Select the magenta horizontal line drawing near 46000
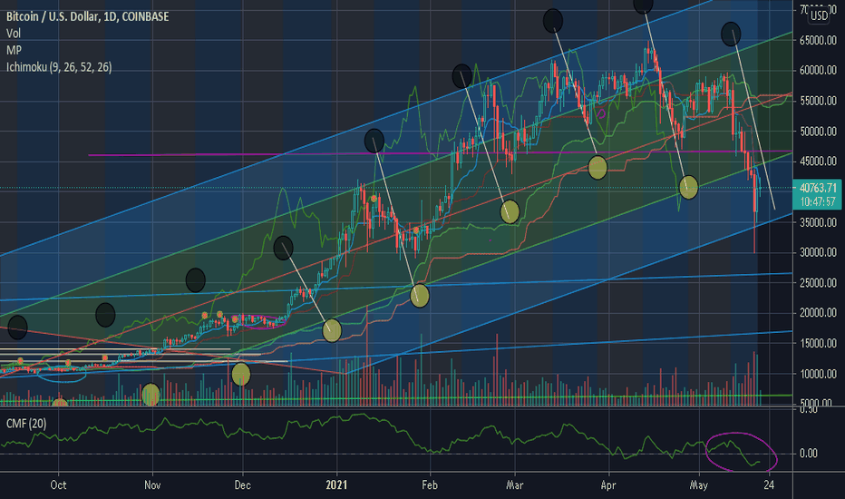Viewport: 845px width, 499px height. coord(441,153)
